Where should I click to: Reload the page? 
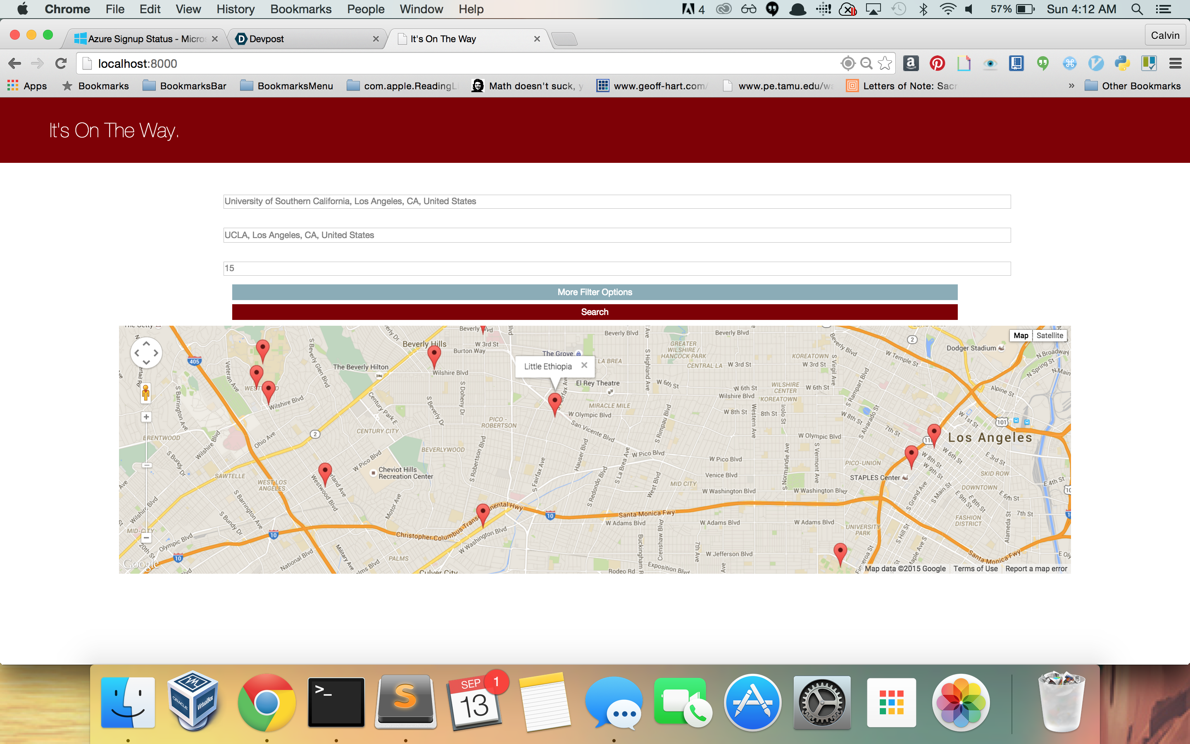(x=61, y=64)
